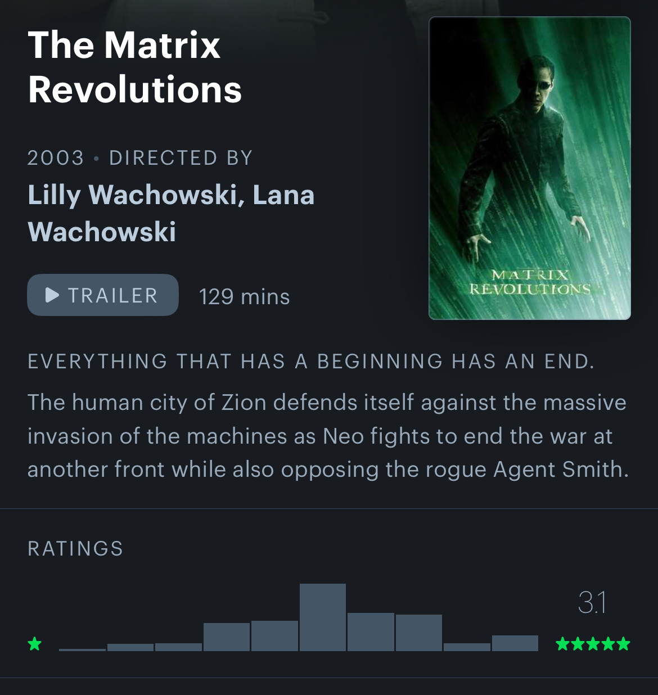Select the tallest bar in ratings histogram
The width and height of the screenshot is (658, 695).
pos(323,617)
